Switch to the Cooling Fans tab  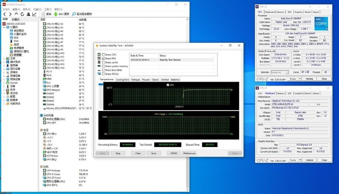click(x=123, y=80)
